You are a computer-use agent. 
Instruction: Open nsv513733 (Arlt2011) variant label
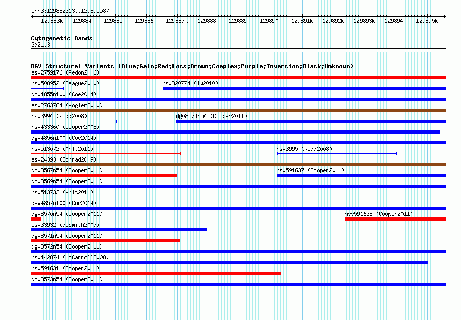click(62, 192)
